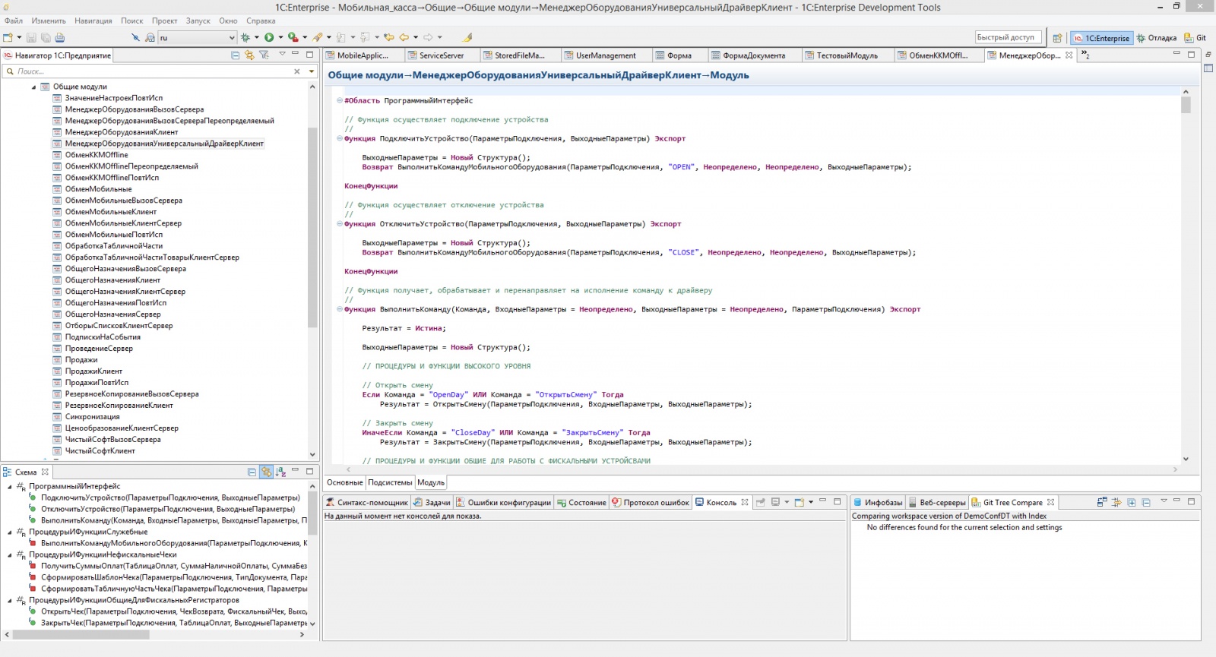This screenshot has width=1216, height=657.
Task: Collapse the Общие модули tree node
Action: click(x=34, y=87)
